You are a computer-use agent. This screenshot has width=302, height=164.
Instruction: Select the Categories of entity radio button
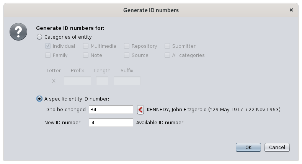(x=39, y=37)
